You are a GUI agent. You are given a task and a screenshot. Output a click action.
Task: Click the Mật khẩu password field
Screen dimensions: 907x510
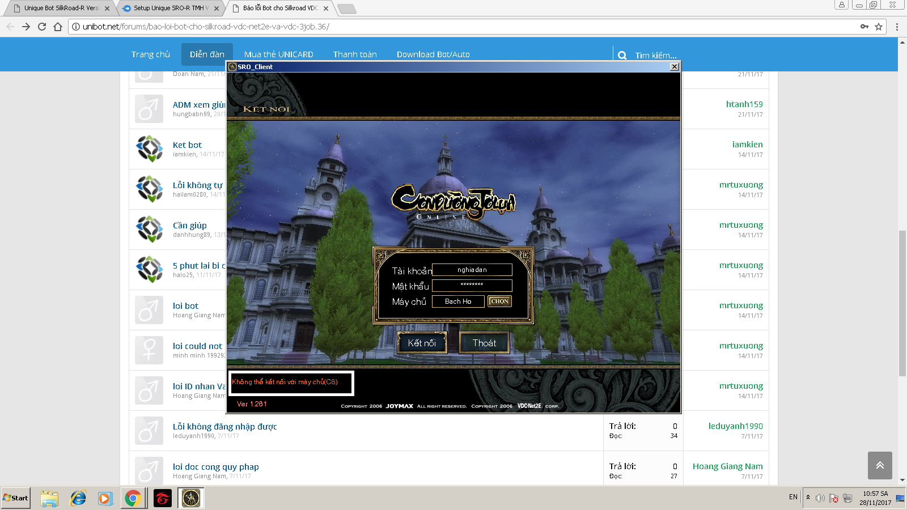pyautogui.click(x=472, y=285)
